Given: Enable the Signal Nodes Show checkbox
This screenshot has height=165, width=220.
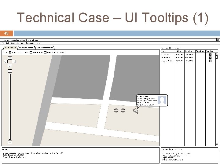Looking at the screenshot, I should pos(31,53).
